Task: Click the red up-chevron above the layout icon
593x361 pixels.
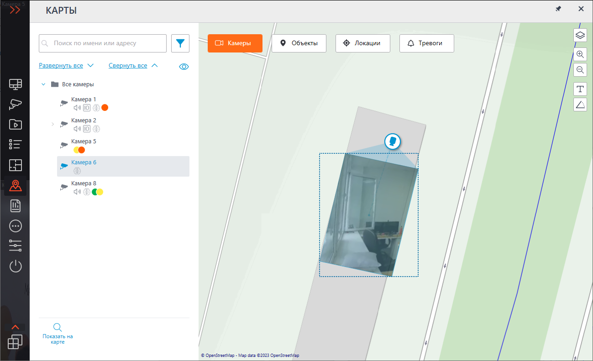Action: [x=15, y=327]
